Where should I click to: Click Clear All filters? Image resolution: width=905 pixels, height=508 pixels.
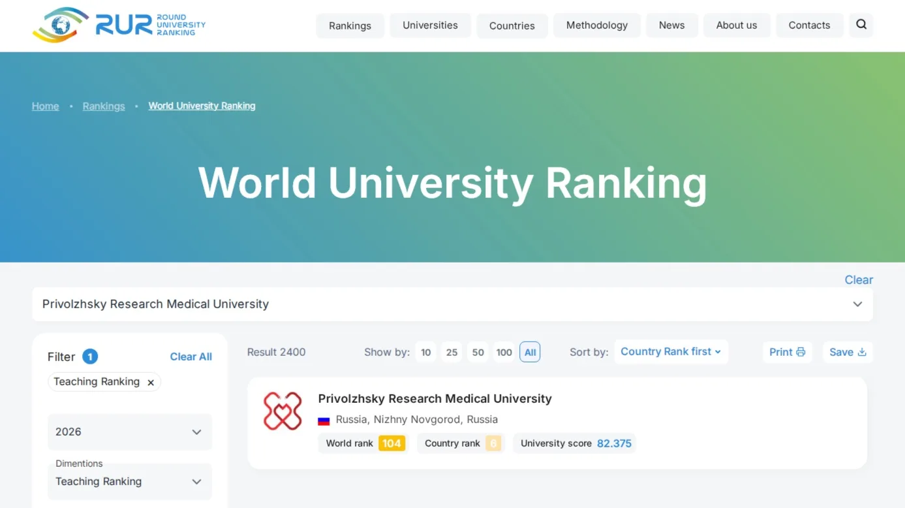[191, 357]
